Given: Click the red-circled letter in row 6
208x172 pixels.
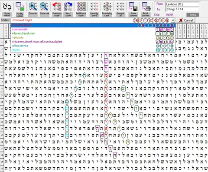Looking at the screenshot, I should point(106,75).
